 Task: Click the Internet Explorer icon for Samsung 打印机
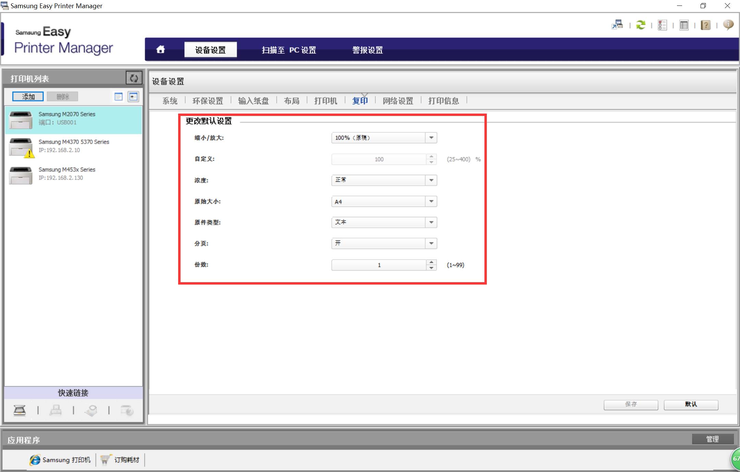35,460
